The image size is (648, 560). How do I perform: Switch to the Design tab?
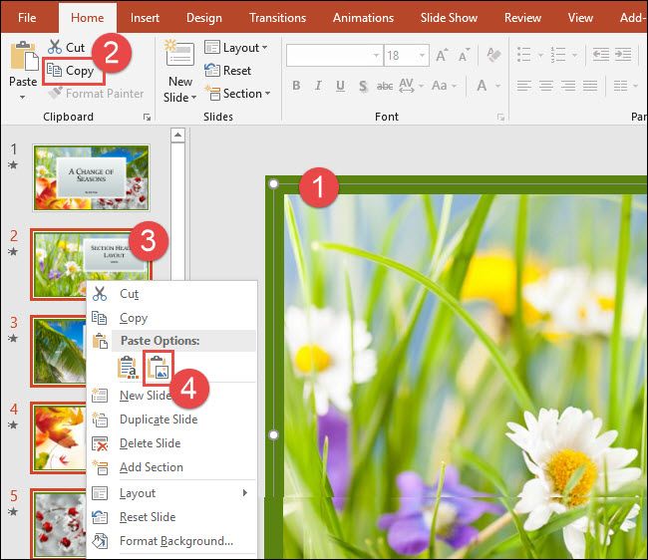204,18
